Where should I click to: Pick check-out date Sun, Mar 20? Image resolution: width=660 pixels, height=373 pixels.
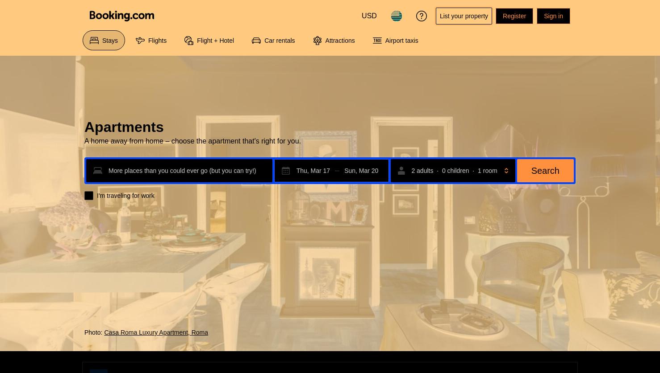pyautogui.click(x=361, y=171)
